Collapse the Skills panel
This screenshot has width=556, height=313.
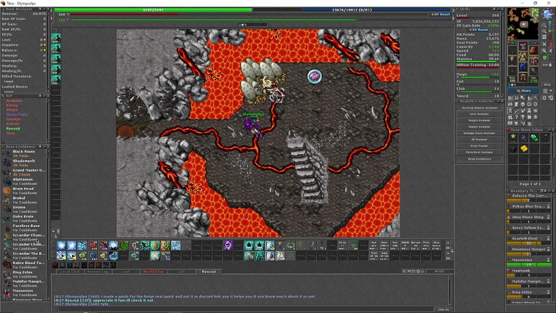pyautogui.click(x=498, y=9)
